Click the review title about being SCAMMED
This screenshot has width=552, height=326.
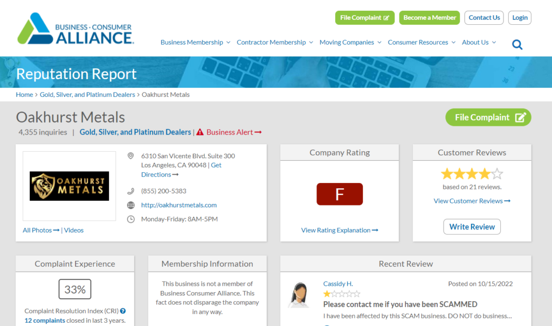coord(401,304)
